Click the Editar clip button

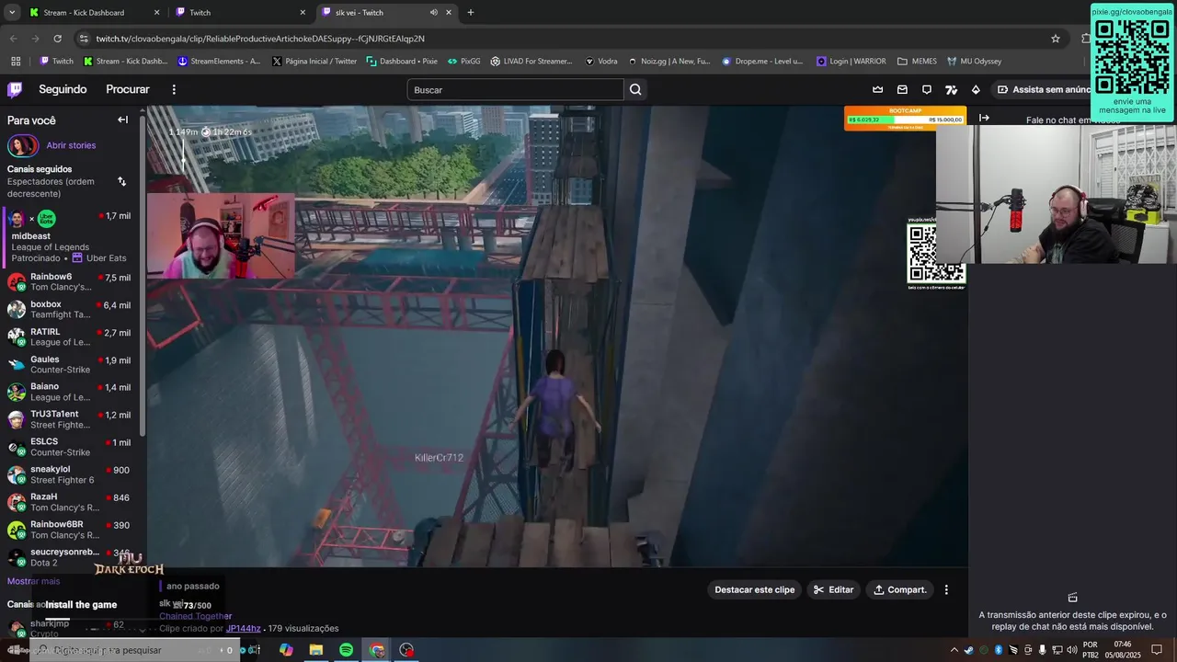tap(834, 589)
